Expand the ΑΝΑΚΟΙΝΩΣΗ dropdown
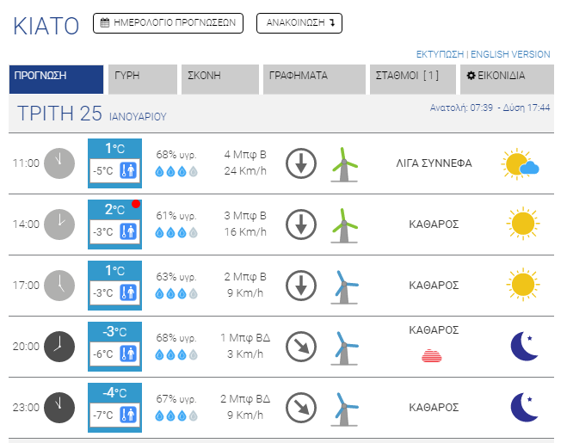This screenshot has height=443, width=567. [299, 23]
